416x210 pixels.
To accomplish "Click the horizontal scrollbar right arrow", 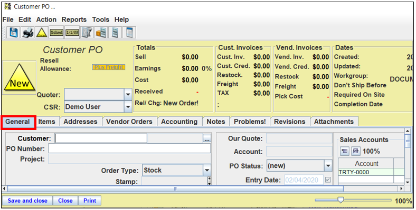I will tap(401, 188).
